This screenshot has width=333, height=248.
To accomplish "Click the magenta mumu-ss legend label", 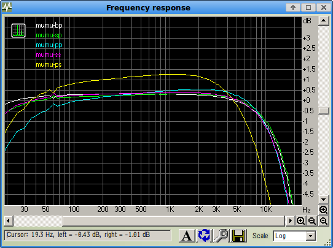I will point(49,55).
